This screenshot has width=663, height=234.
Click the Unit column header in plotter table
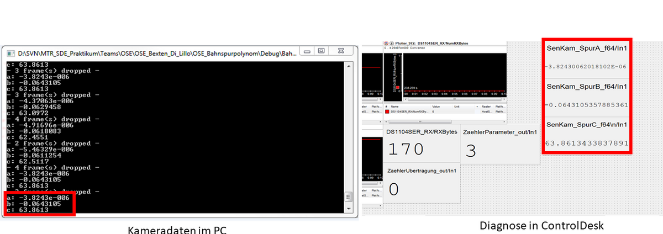[x=457, y=107]
